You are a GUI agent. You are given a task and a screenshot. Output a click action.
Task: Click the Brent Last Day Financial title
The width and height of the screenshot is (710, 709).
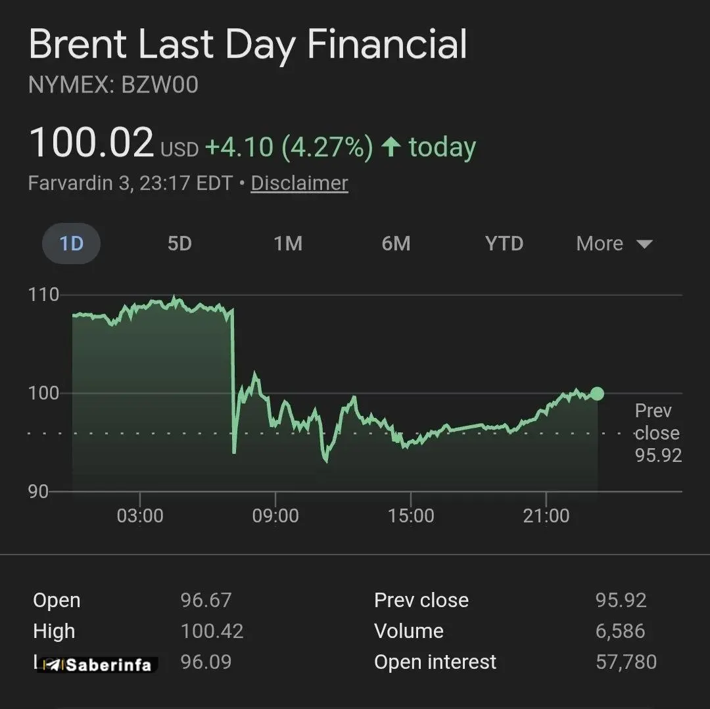click(248, 45)
